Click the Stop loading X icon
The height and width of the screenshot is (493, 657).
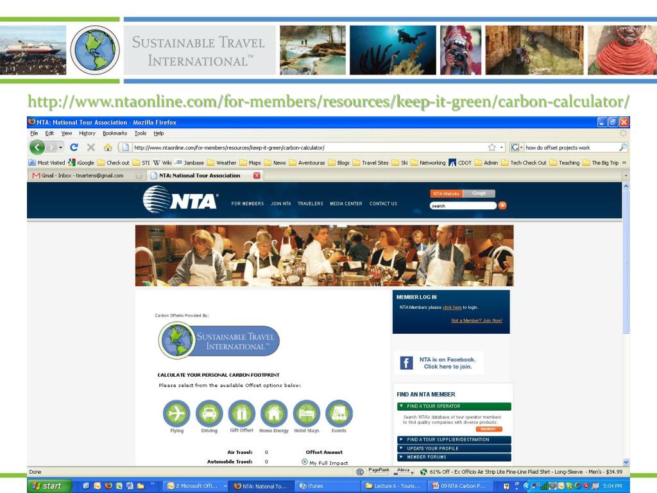(91, 147)
